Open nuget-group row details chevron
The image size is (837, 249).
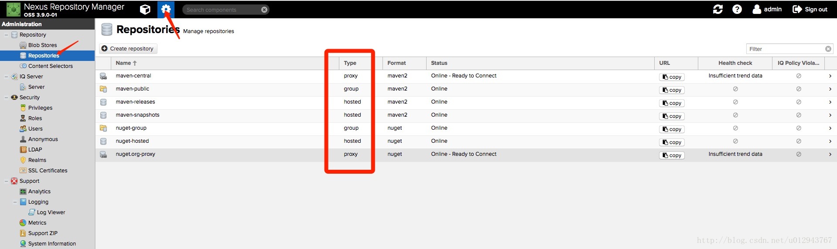click(830, 128)
